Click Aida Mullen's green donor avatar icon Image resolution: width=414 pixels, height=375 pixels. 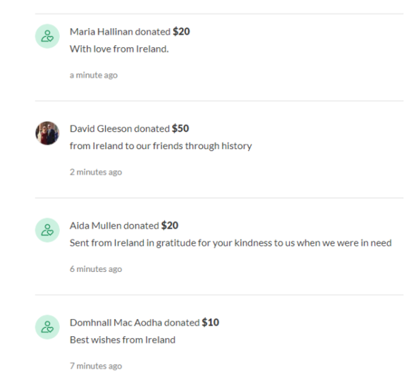(46, 230)
